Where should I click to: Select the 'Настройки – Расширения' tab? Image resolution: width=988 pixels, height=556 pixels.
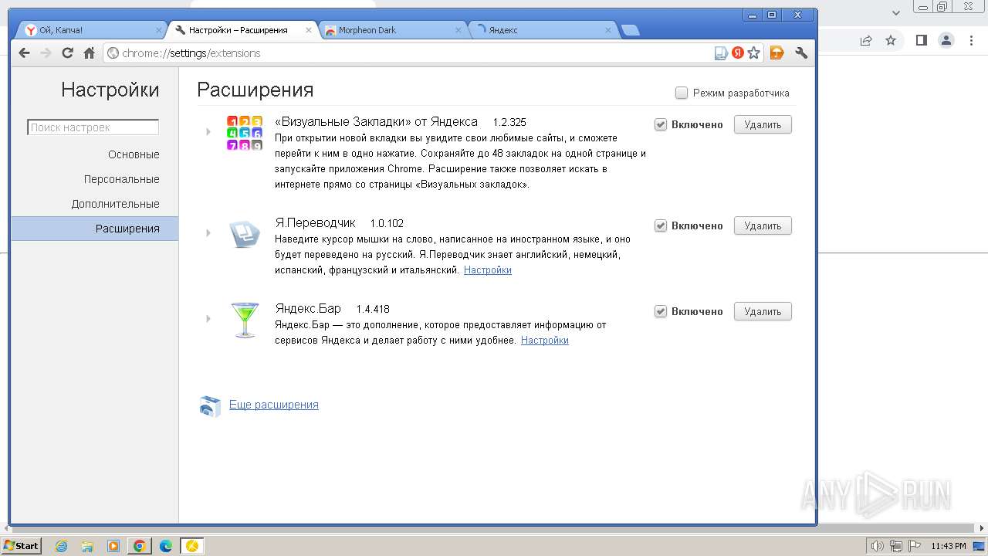tap(242, 30)
